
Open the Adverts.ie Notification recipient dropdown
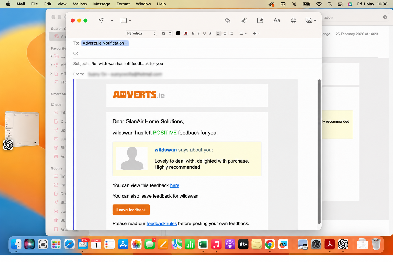pyautogui.click(x=105, y=43)
